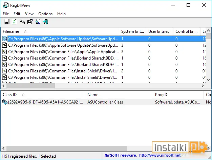Click the lower pane left scroll arrow

(x=3, y=148)
